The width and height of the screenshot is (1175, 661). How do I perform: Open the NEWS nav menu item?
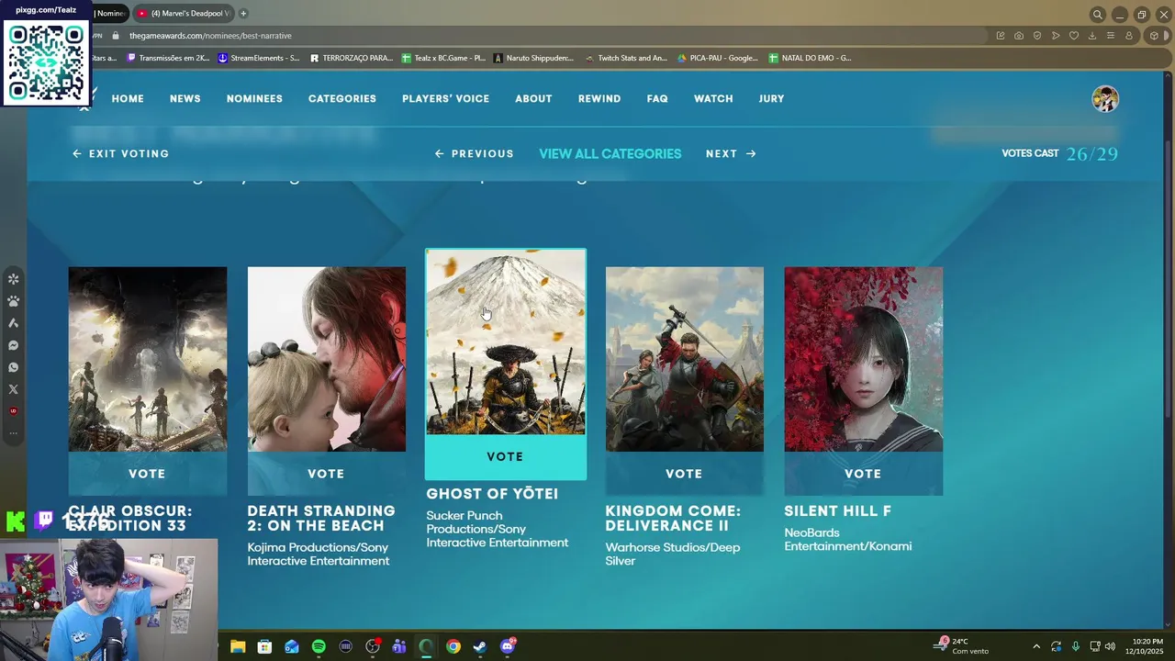coord(185,99)
